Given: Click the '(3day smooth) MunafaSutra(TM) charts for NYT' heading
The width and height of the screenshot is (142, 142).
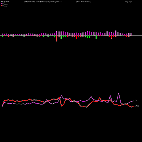Looking at the screenshot, I should pyautogui.click(x=43, y=2).
